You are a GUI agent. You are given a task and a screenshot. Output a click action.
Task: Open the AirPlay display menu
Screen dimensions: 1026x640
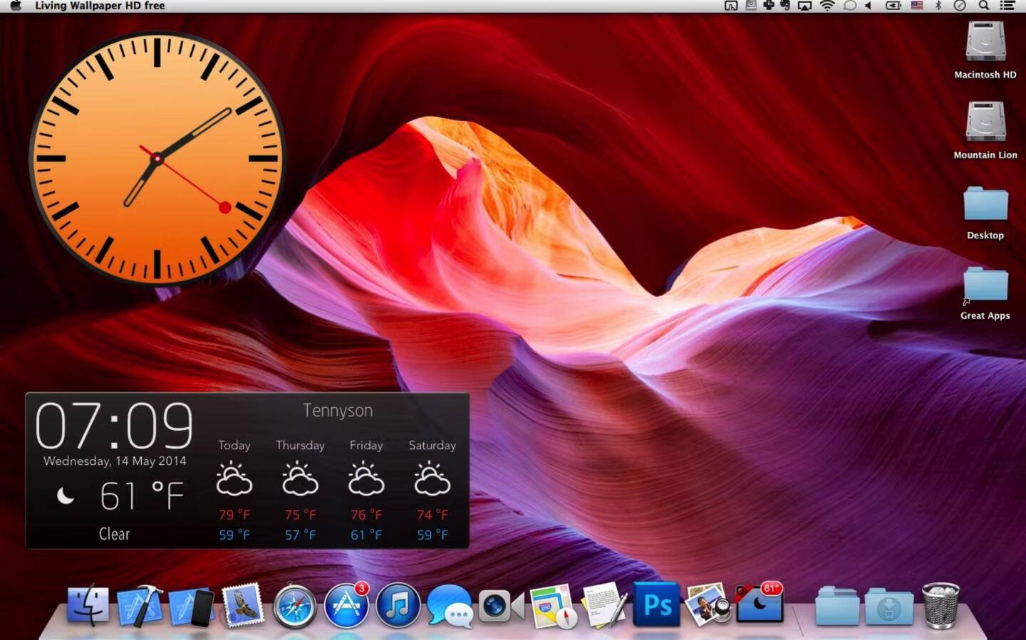(x=804, y=6)
